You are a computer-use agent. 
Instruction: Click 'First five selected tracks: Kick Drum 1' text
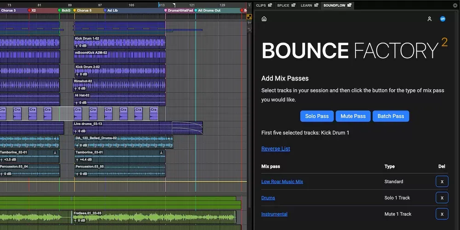[x=305, y=133]
